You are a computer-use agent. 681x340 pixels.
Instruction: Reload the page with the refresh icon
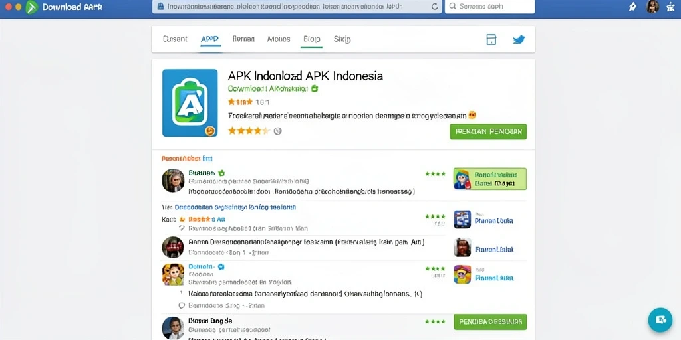pos(434,7)
